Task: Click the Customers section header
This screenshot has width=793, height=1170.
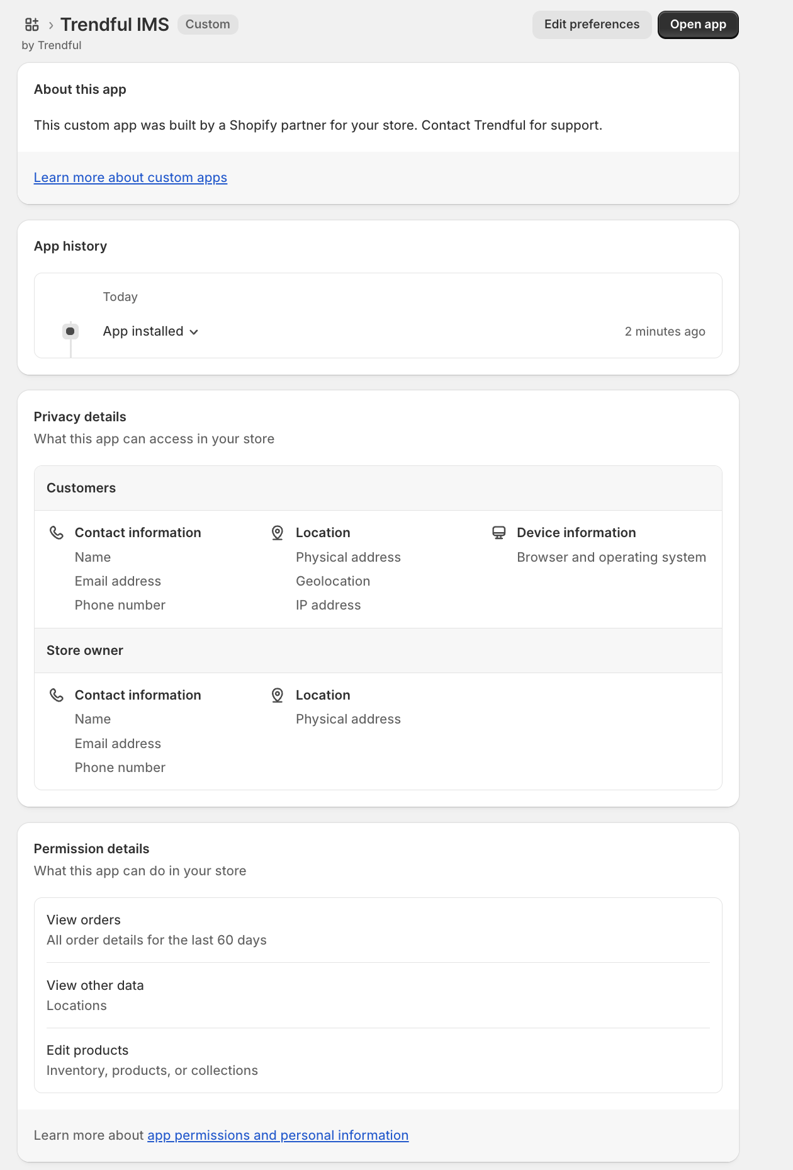Action: [x=81, y=488]
